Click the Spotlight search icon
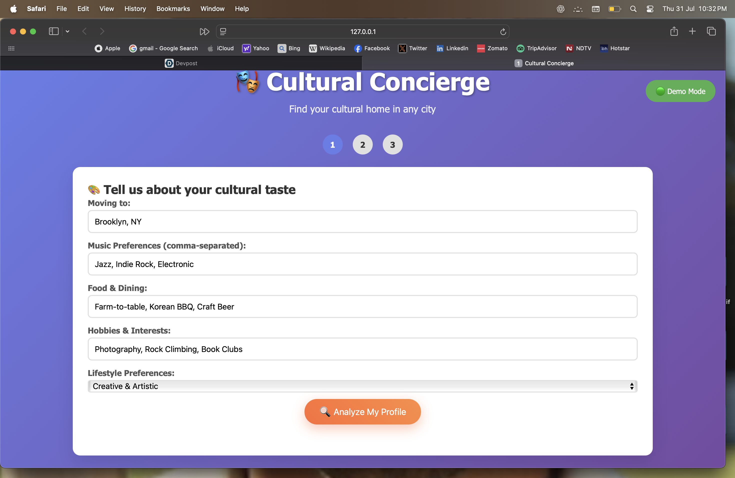Viewport: 735px width, 478px height. pos(633,9)
